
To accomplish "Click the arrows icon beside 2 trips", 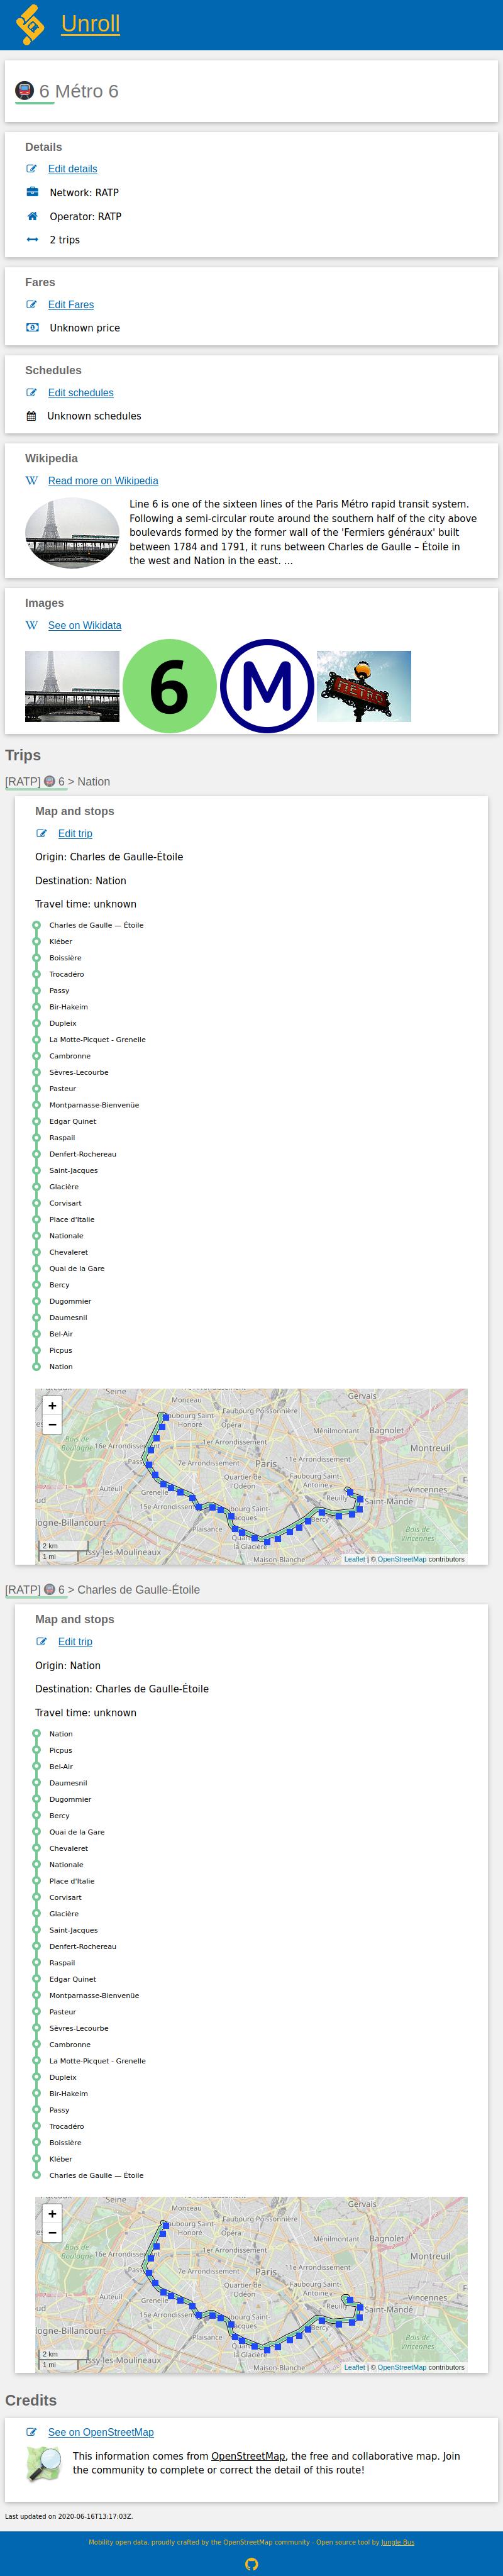I will (x=32, y=240).
